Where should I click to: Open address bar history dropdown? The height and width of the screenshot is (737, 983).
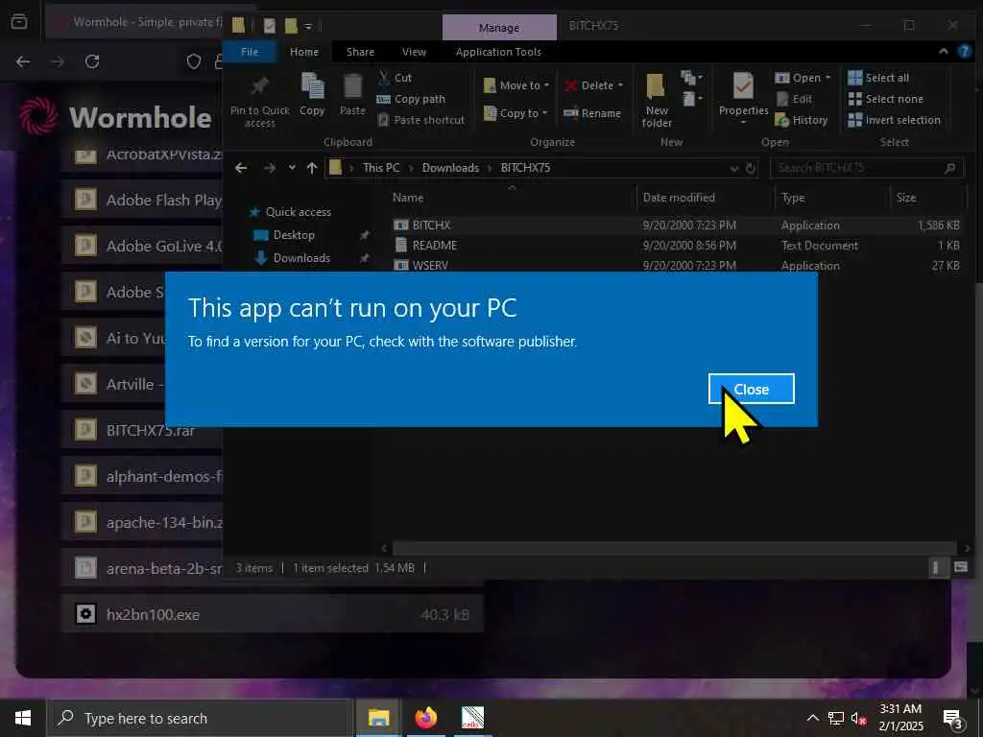tap(734, 168)
